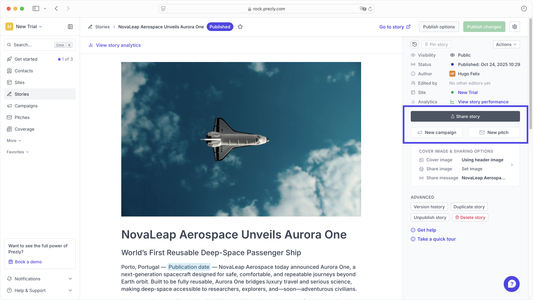Collapse the left sidebar panel
The width and height of the screenshot is (533, 300).
click(x=70, y=27)
